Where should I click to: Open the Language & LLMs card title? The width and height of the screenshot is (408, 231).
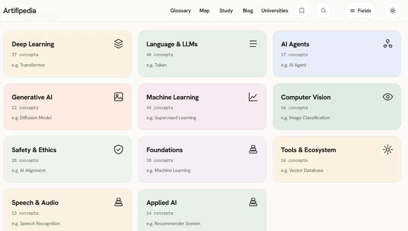click(172, 44)
